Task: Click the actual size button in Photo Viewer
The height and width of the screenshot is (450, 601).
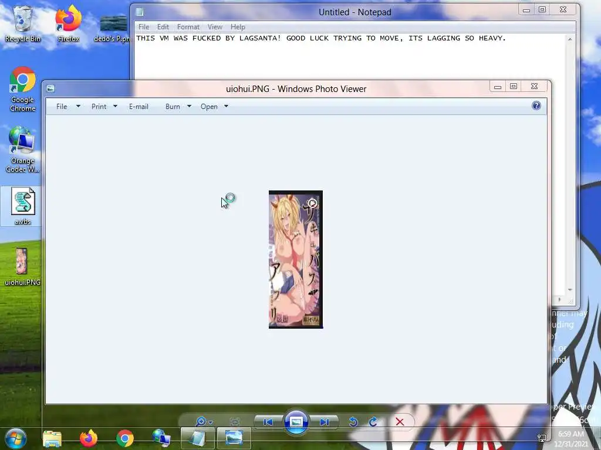Action: click(235, 422)
